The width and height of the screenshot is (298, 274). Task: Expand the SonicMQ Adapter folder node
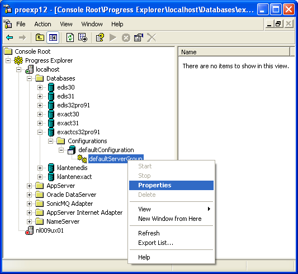tap(29, 204)
